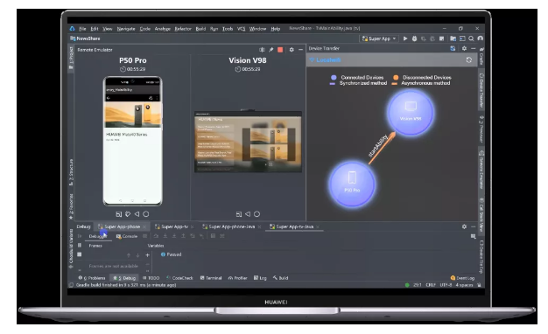Open Remote Emulator settings gear
This screenshot has height=334, width=548.
pyautogui.click(x=292, y=50)
